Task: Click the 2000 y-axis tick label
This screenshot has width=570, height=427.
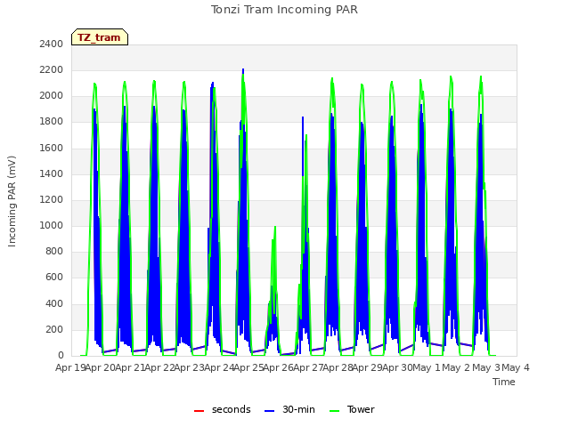Action: pos(52,96)
